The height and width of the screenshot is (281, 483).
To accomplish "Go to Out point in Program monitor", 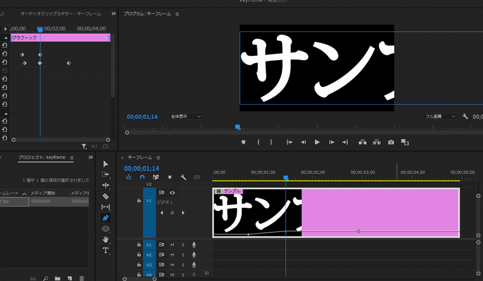I will pyautogui.click(x=345, y=142).
